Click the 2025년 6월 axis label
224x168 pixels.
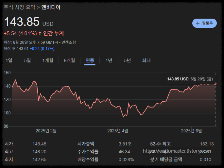[191, 131]
